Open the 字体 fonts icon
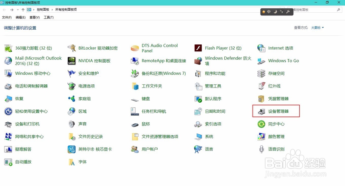This screenshot has width=345, height=186. click(72, 162)
